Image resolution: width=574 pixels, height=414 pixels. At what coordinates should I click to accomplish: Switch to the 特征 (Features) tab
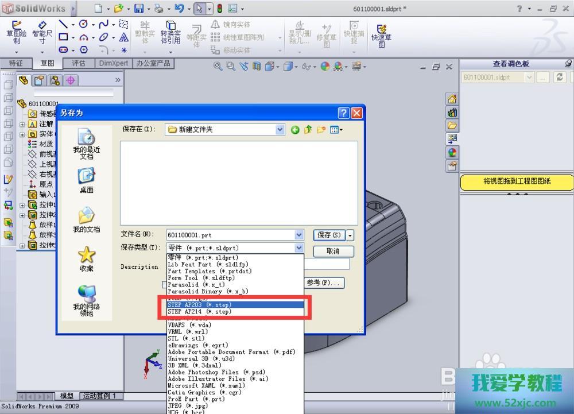(15, 63)
